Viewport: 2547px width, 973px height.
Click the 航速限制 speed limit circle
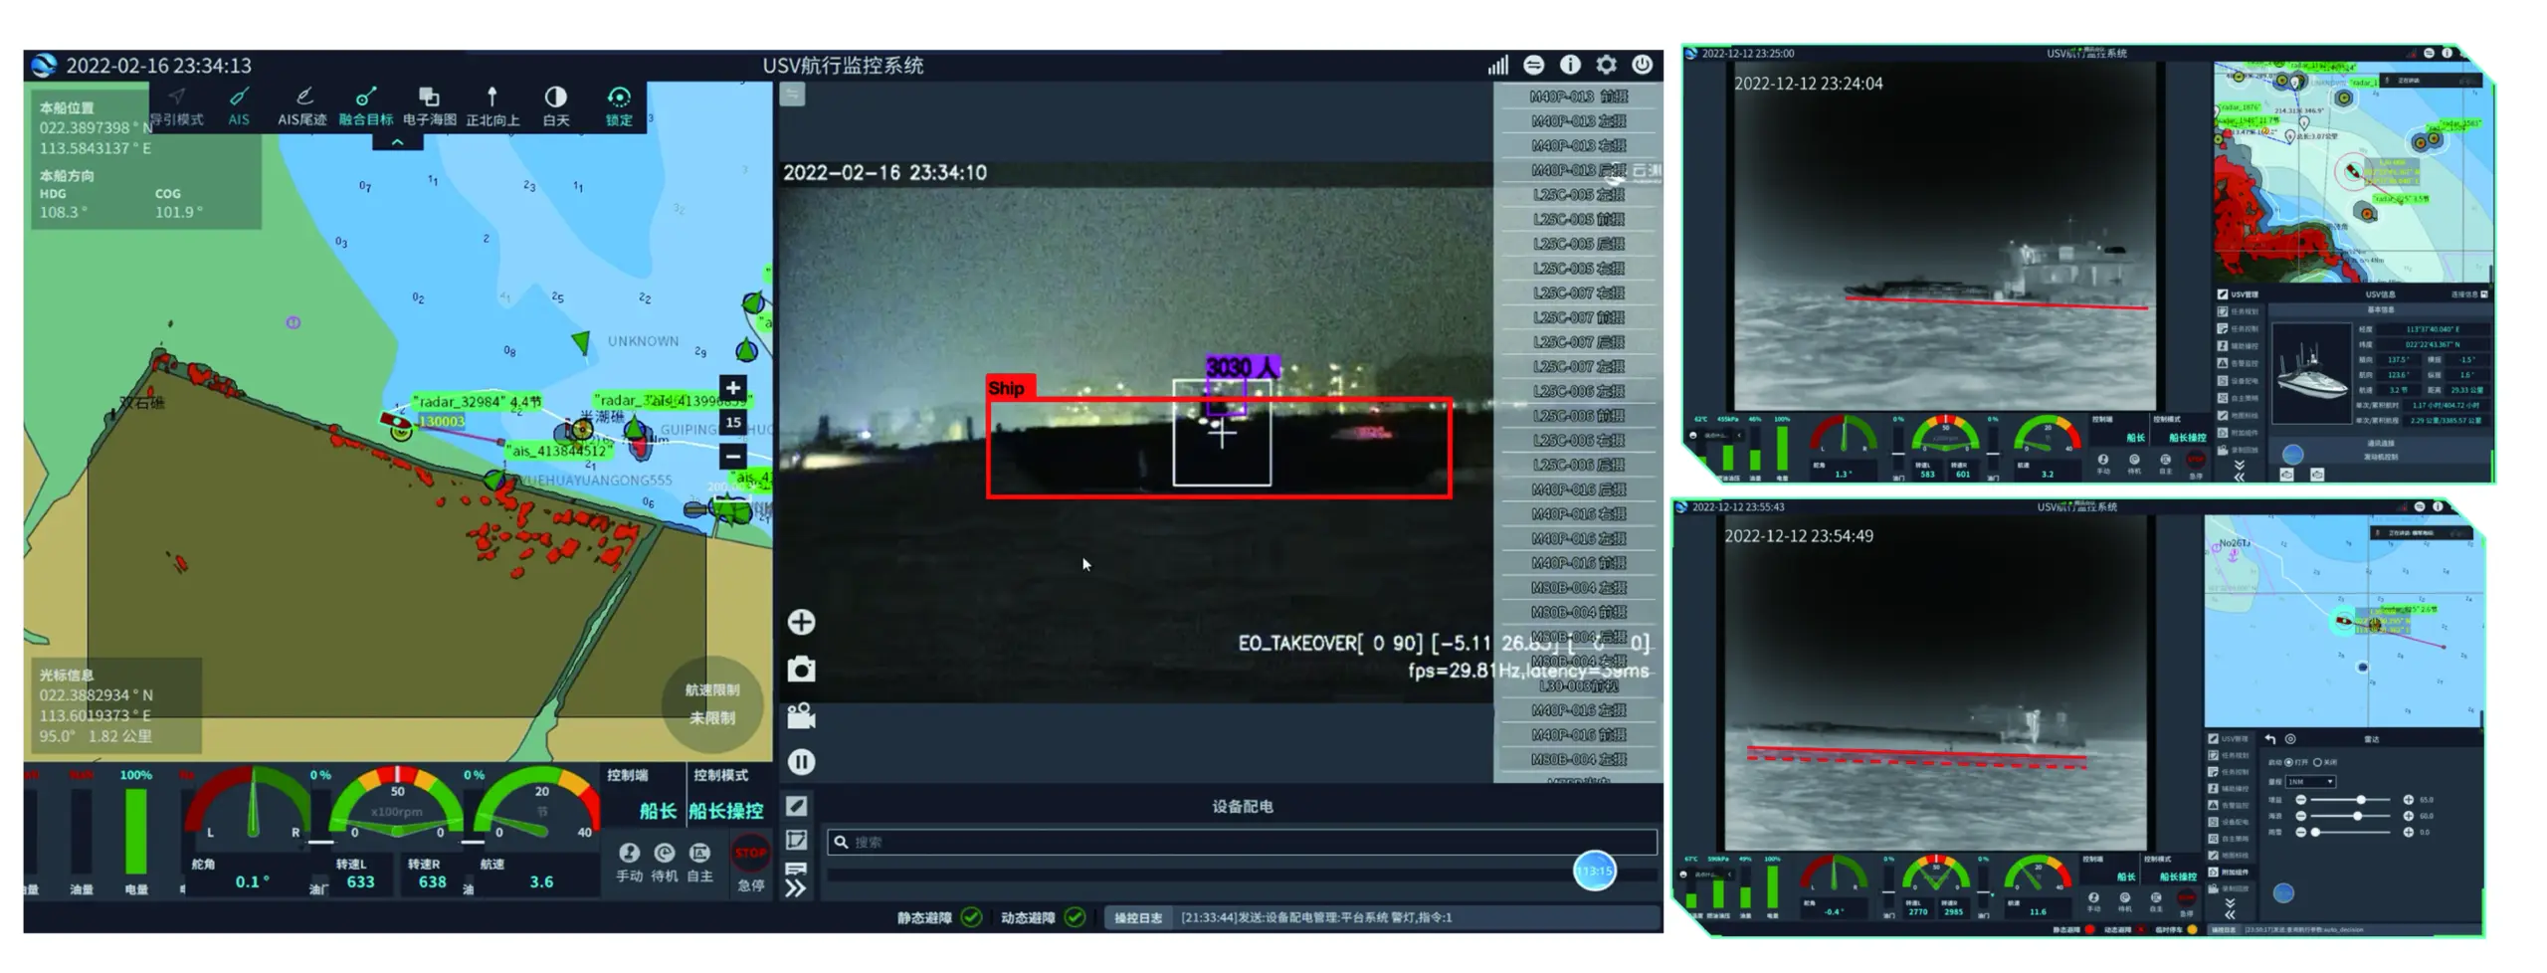[712, 704]
